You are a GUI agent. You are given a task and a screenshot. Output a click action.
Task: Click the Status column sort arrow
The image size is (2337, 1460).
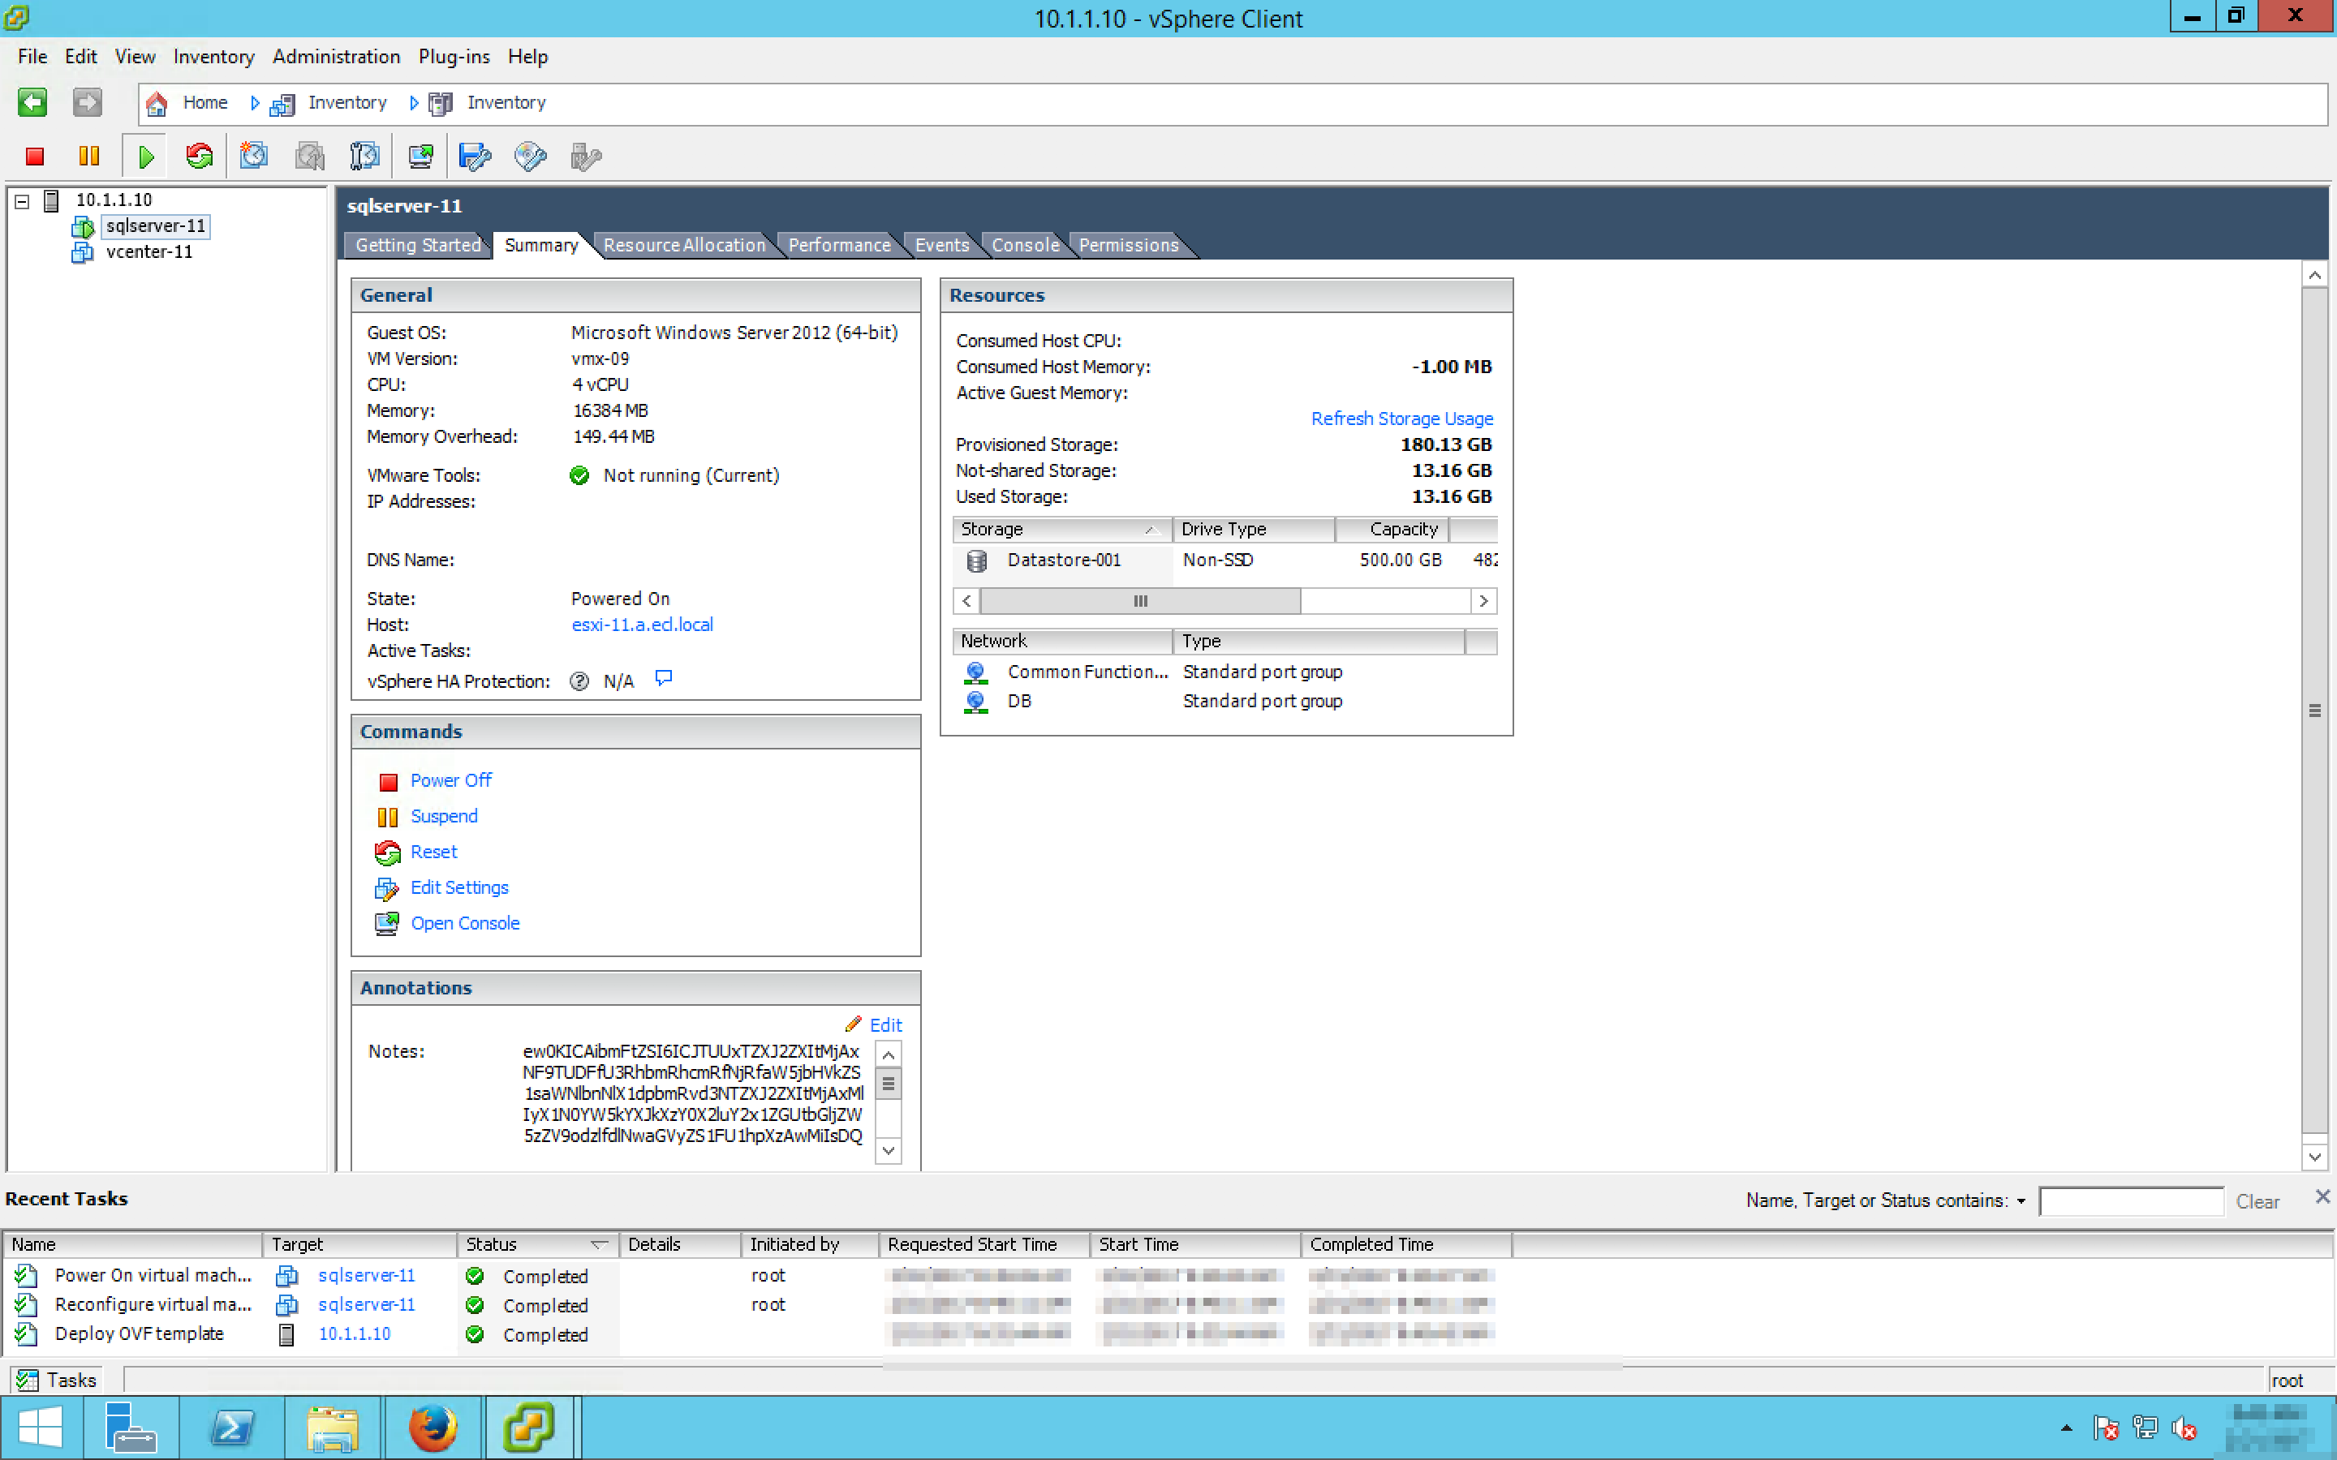[599, 1245]
